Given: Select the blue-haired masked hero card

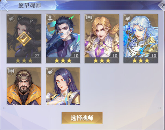Looking at the screenshot, I should tap(63, 38).
